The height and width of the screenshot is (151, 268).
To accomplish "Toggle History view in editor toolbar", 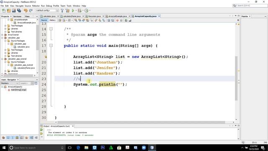I will (x=52, y=20).
